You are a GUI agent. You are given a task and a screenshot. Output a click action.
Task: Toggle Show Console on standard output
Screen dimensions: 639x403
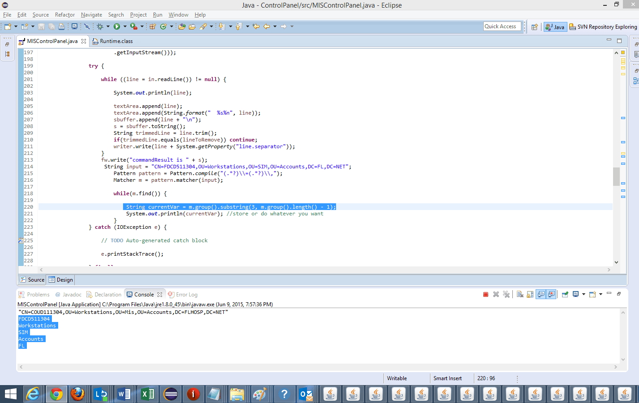(x=541, y=294)
